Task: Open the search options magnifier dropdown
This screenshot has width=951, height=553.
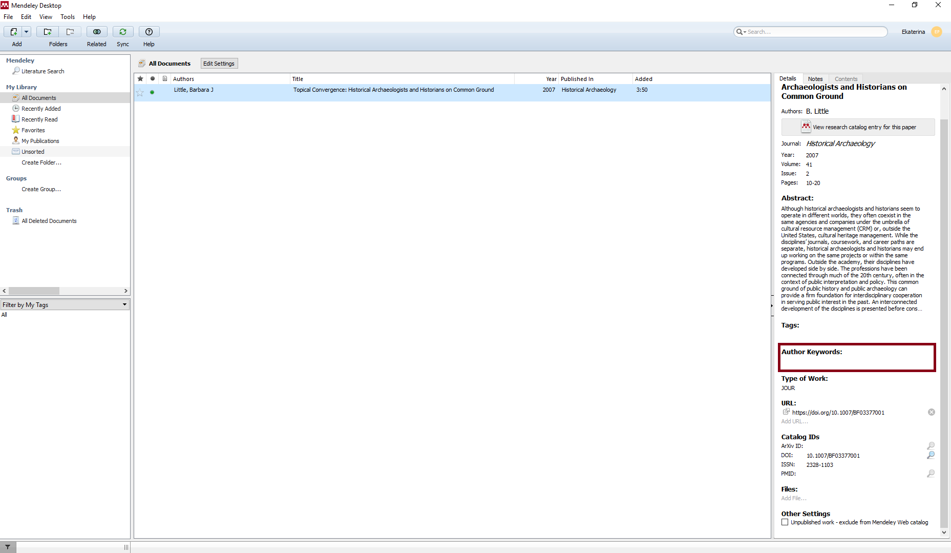Action: 741,32
